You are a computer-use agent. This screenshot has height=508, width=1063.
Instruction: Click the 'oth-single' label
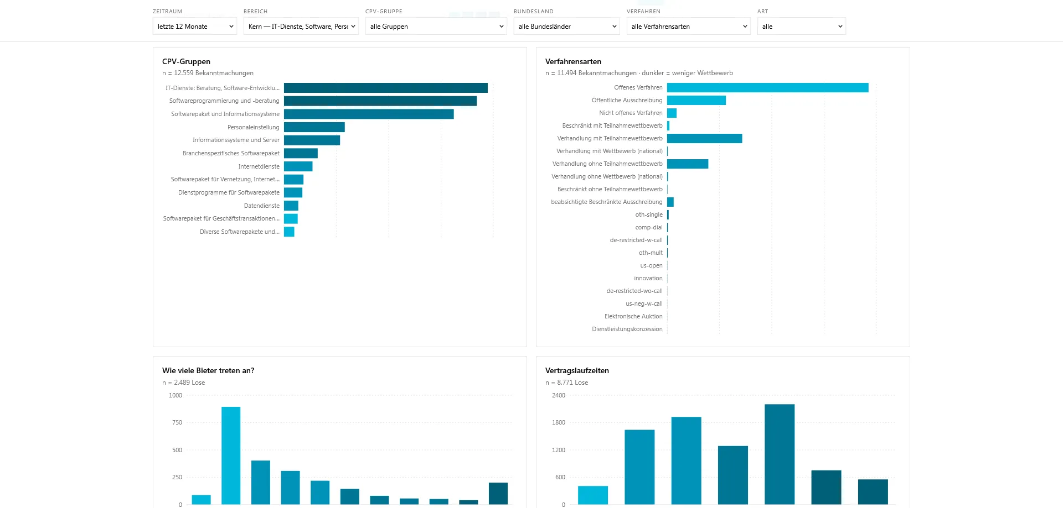pos(649,214)
